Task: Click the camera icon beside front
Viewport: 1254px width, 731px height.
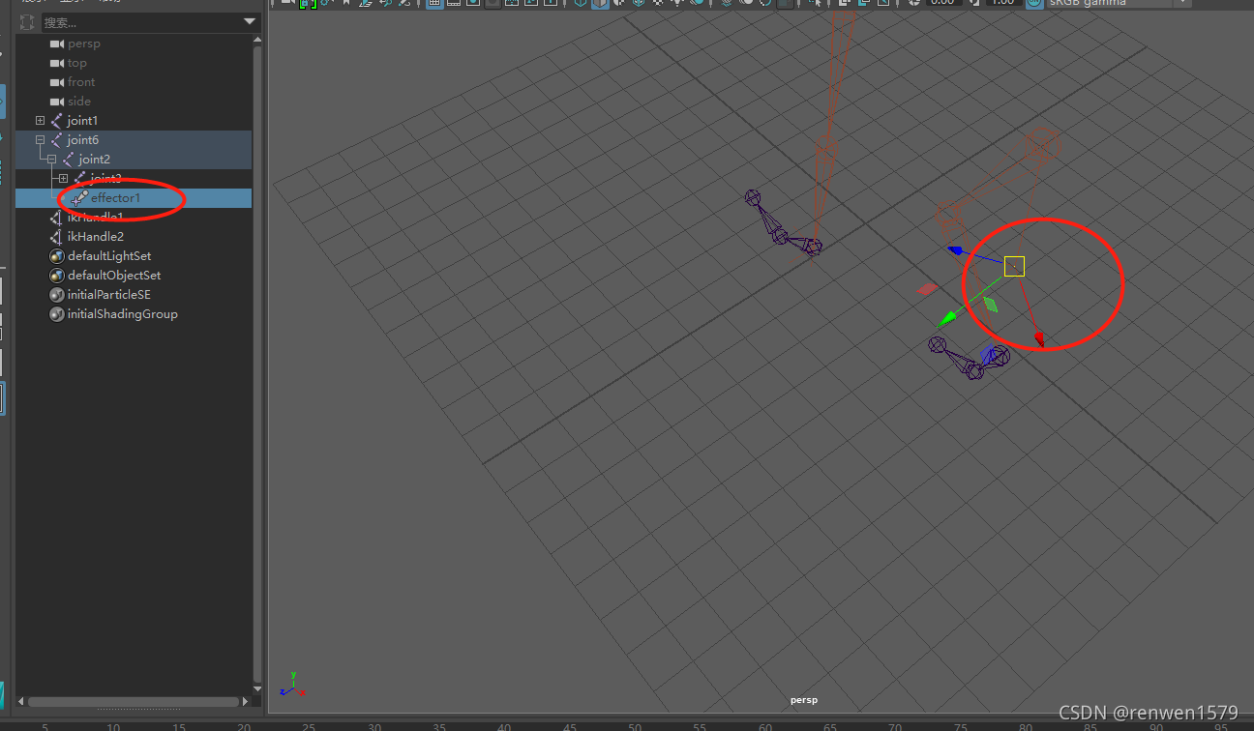Action: [57, 82]
